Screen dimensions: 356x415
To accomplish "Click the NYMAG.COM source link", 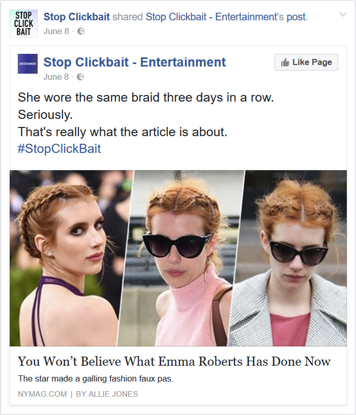I will click(42, 394).
